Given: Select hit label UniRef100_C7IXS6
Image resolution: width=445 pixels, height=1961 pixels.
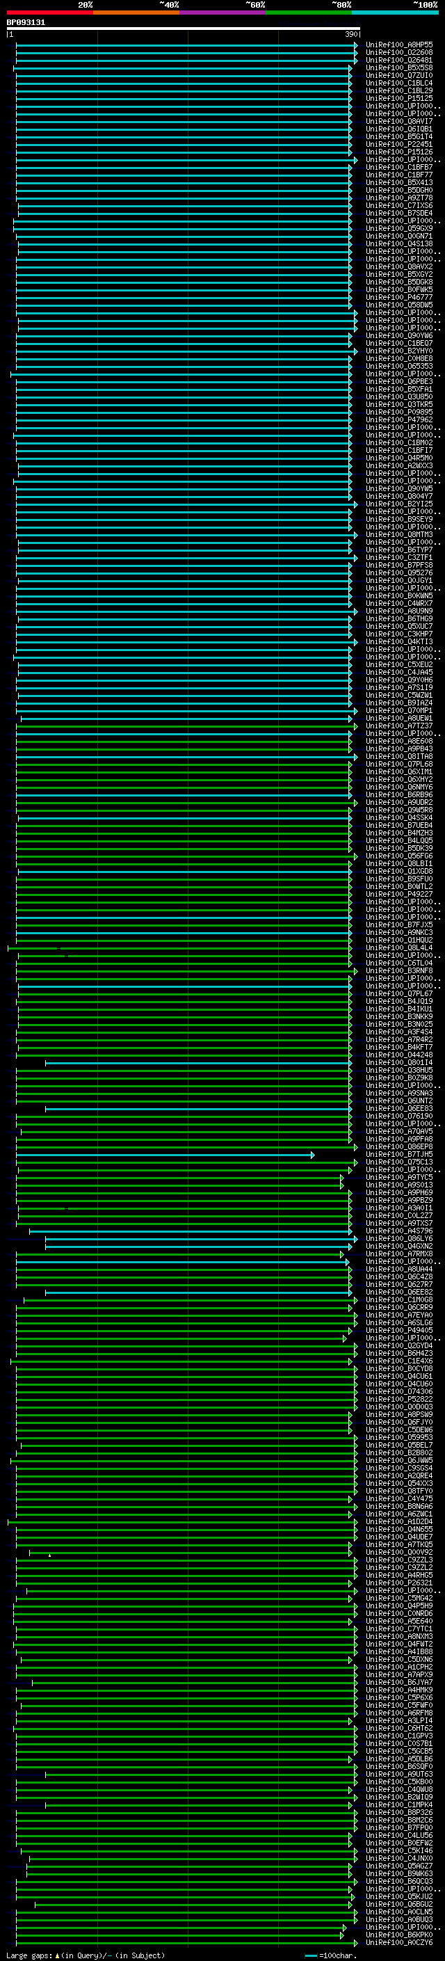Looking at the screenshot, I should pos(399,205).
